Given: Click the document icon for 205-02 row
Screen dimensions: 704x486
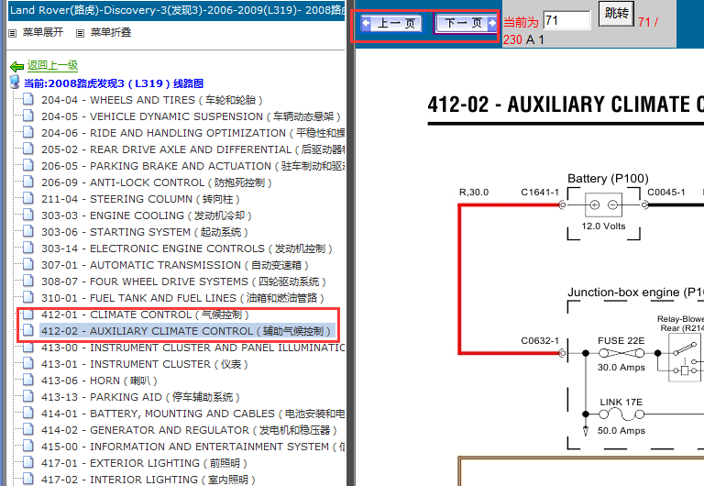Looking at the screenshot, I should 27,149.
